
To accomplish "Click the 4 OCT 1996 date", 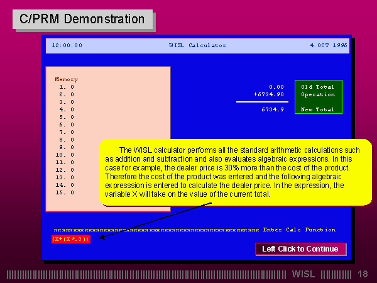I will 329,45.
